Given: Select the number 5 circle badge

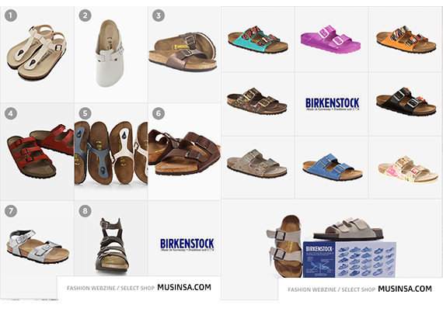Looking at the screenshot, I should [x=85, y=113].
